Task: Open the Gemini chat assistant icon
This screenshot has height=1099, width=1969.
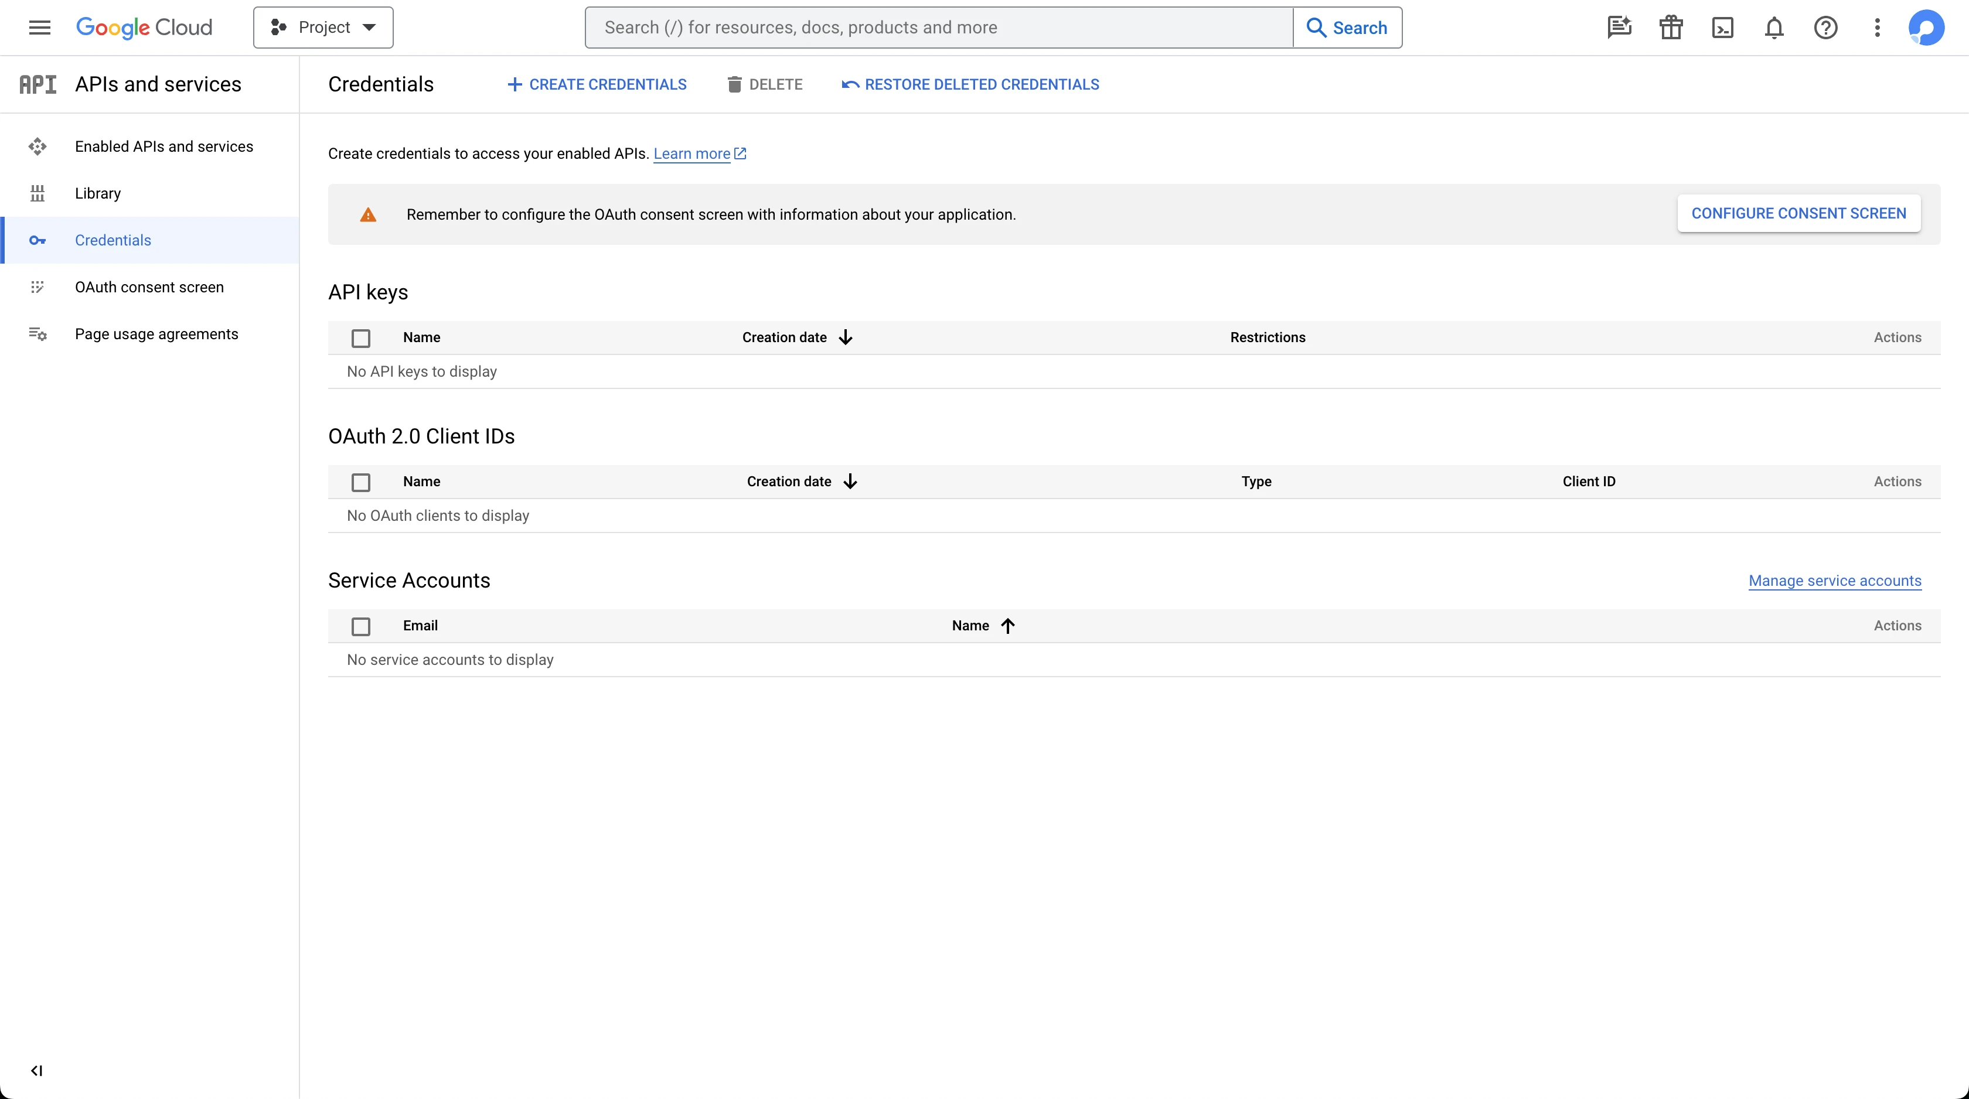Action: (1619, 28)
